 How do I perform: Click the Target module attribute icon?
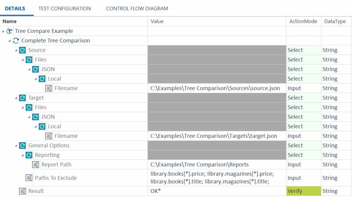tap(23, 98)
